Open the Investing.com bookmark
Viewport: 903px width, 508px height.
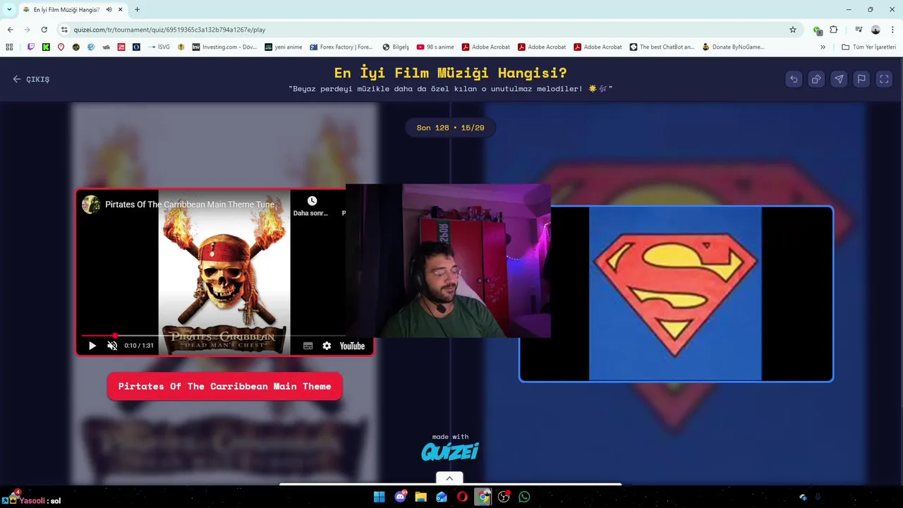pyautogui.click(x=224, y=47)
